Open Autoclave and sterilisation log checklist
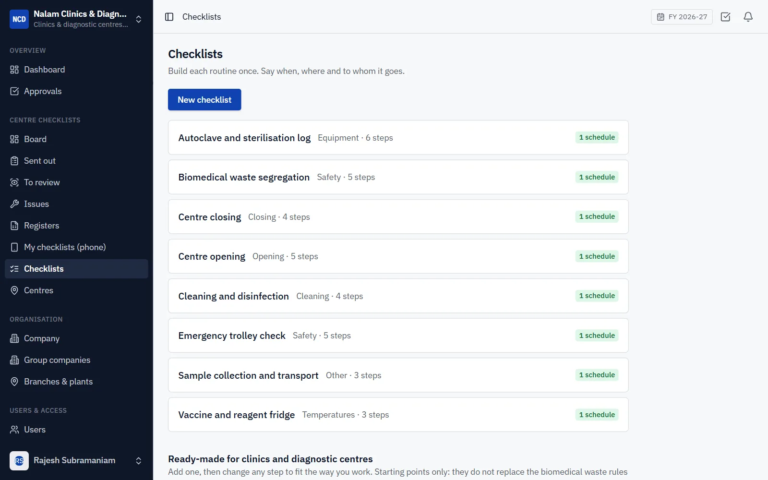768x480 pixels. (398, 137)
